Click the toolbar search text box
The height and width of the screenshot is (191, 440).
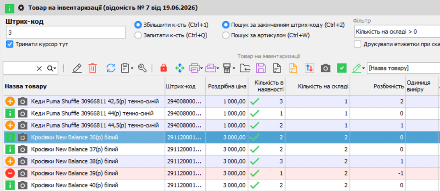[20, 68]
